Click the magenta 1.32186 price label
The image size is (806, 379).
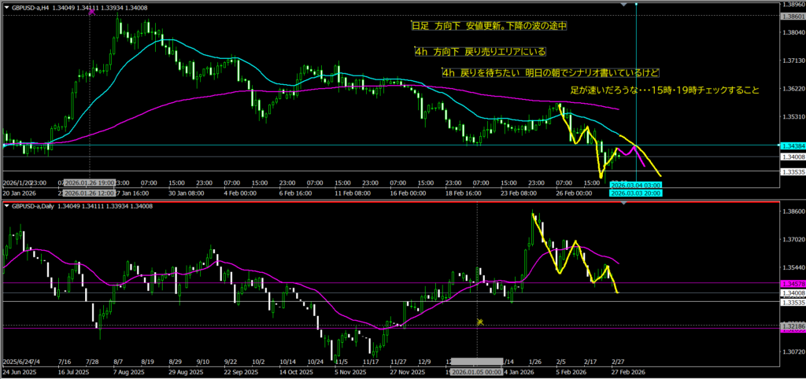791,325
